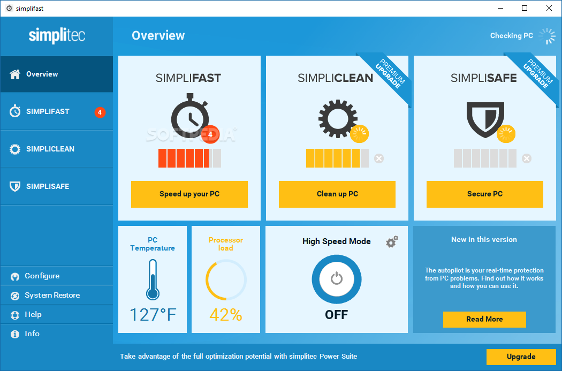Click the SIMPLIFAST card title
Image resolution: width=562 pixels, height=371 pixels.
point(188,78)
